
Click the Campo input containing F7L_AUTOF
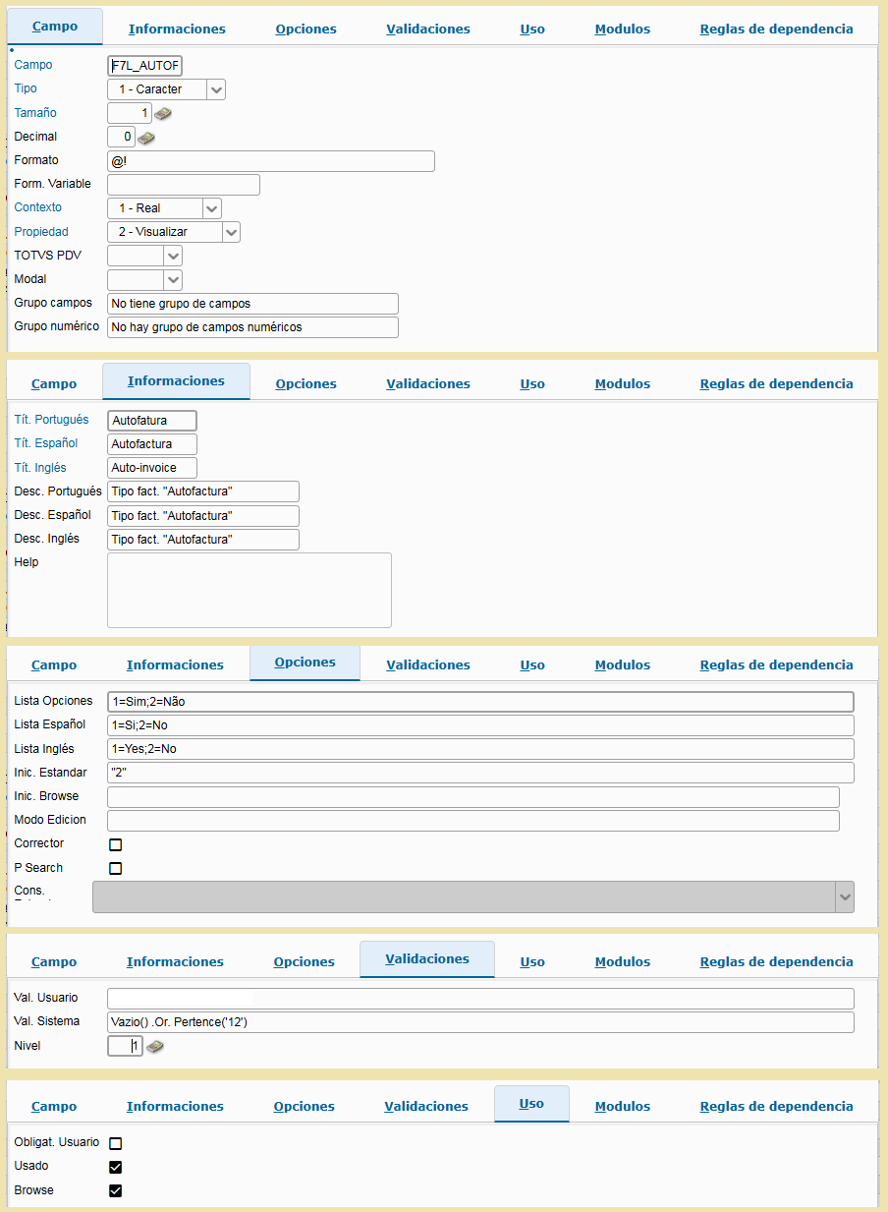pyautogui.click(x=144, y=66)
